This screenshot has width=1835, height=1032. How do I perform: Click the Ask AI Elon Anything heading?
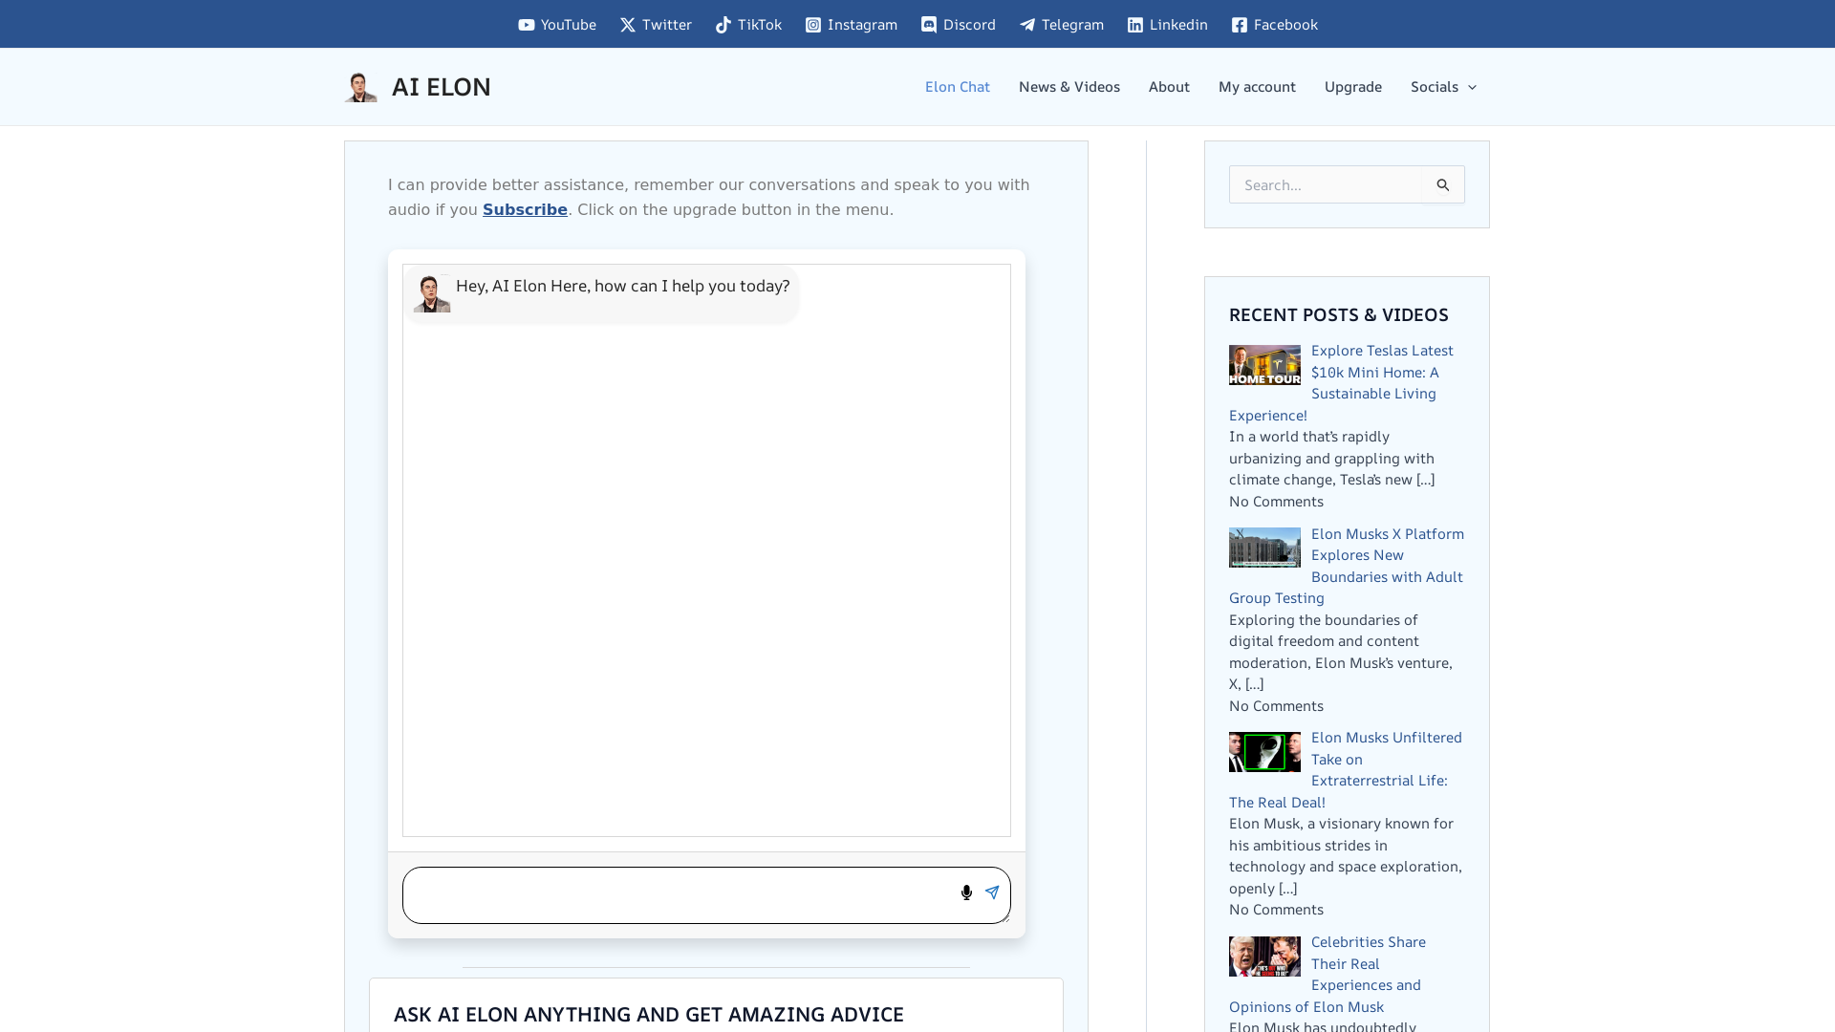tap(648, 1014)
